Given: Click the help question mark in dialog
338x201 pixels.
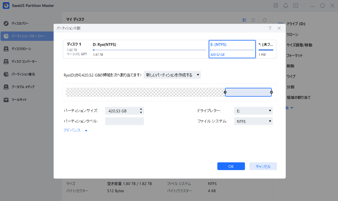Looking at the screenshot, I should pos(270,28).
